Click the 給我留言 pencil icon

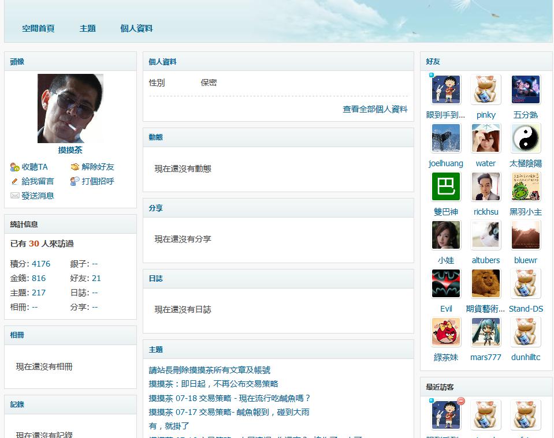14,181
